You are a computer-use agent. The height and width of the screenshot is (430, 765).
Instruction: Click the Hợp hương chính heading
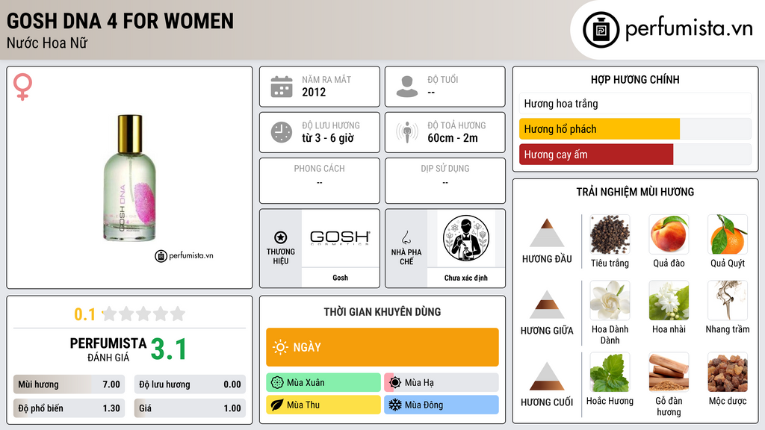pos(635,79)
